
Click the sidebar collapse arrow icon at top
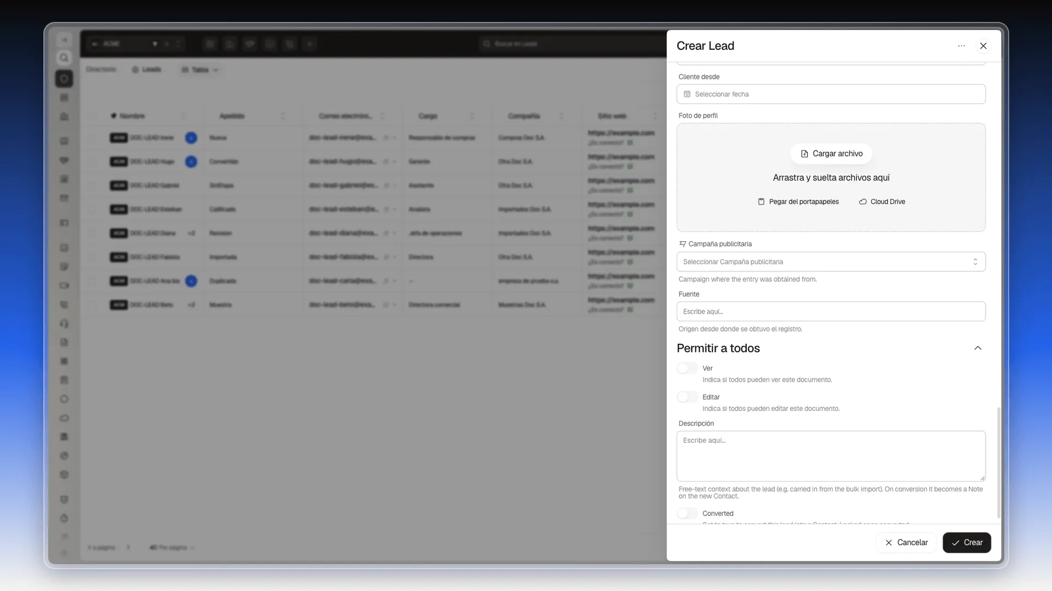64,40
